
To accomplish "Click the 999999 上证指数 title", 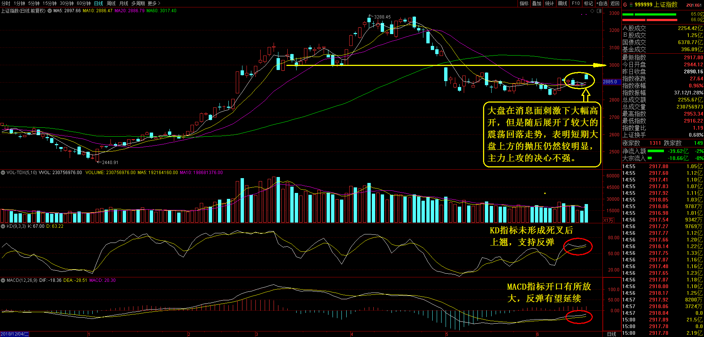I will (x=656, y=5).
